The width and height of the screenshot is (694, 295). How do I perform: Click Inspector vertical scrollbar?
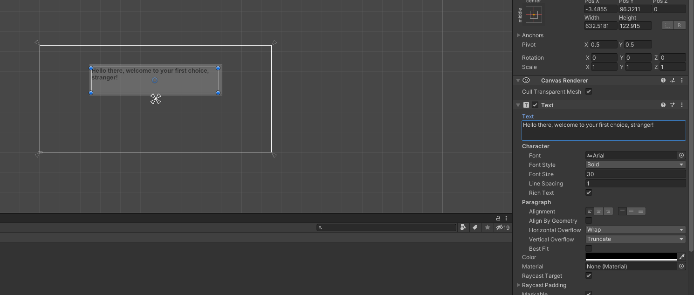pyautogui.click(x=691, y=126)
